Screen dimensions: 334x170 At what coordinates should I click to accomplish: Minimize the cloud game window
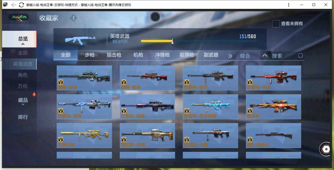click(301, 5)
